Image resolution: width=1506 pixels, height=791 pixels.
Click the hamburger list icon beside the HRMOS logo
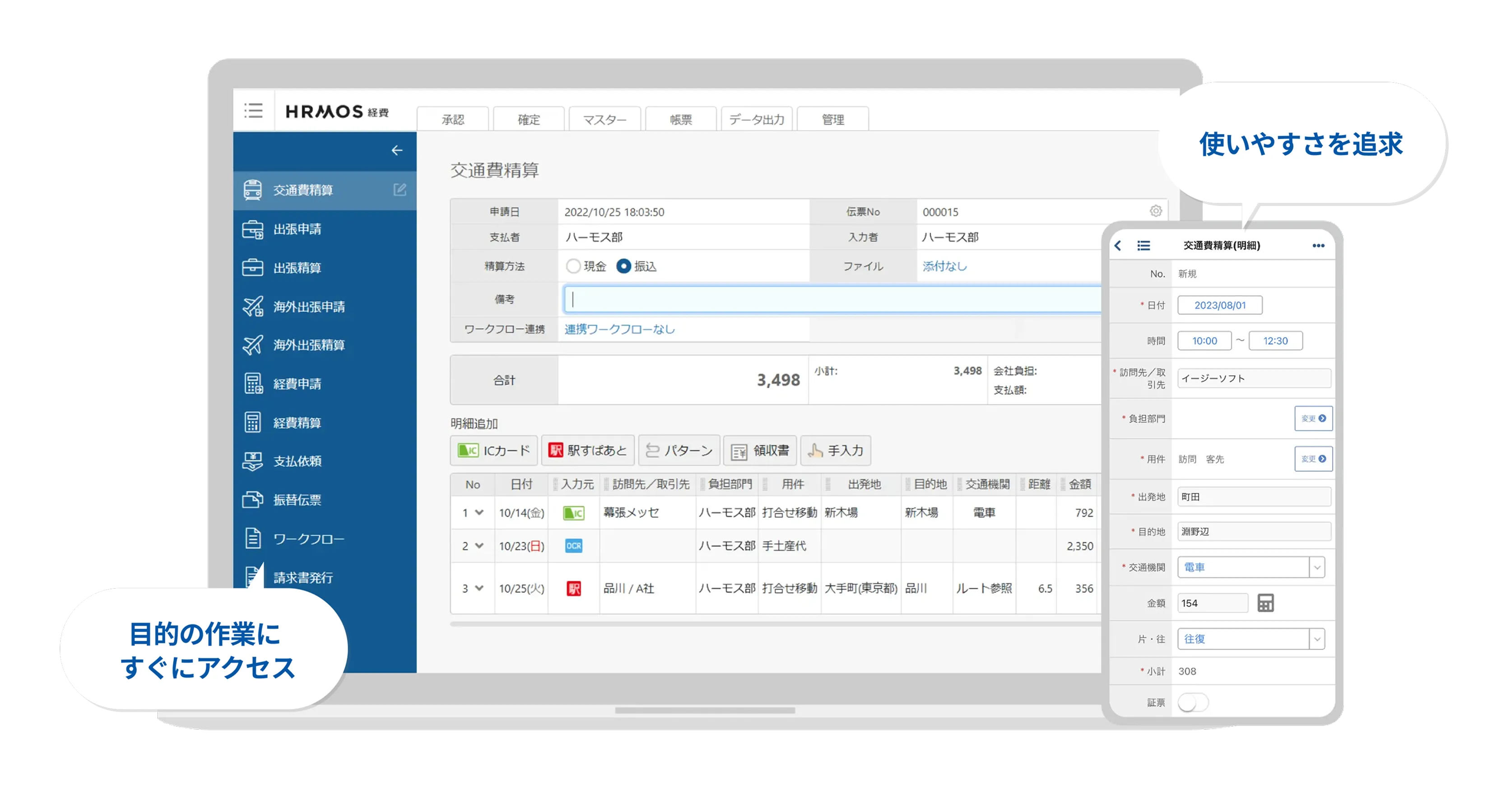[x=253, y=111]
